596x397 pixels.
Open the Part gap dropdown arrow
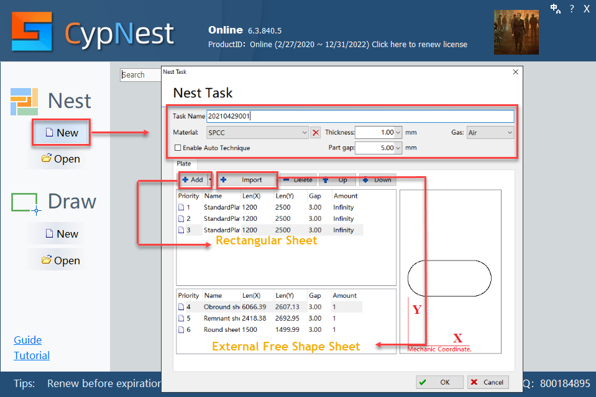pos(398,148)
